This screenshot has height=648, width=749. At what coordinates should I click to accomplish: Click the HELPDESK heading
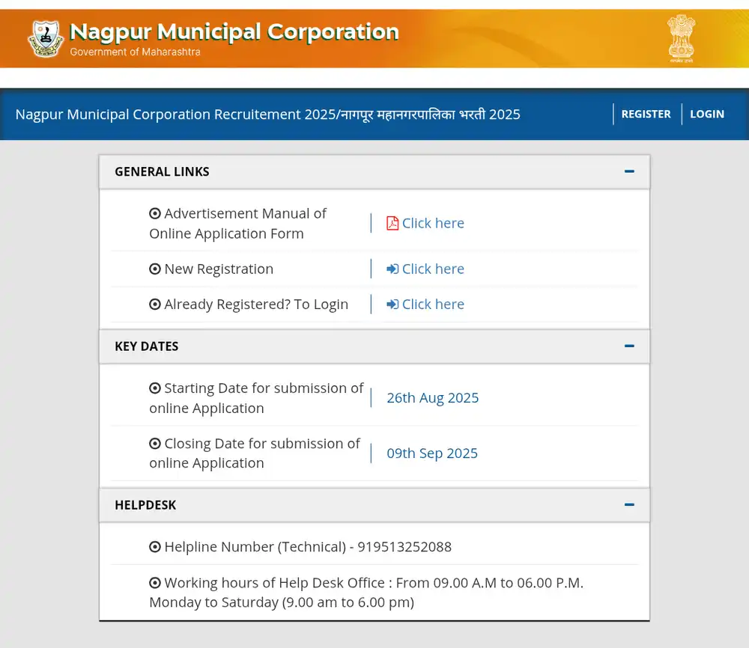pos(145,505)
